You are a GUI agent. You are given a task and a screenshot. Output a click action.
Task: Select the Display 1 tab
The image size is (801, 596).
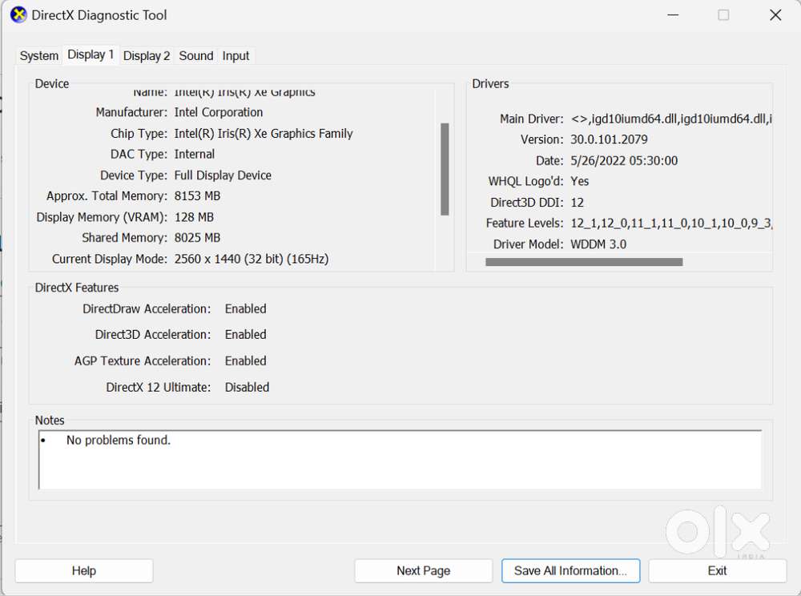91,54
